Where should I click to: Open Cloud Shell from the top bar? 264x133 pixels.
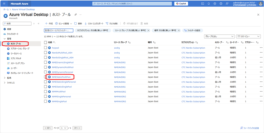coord(203,3)
